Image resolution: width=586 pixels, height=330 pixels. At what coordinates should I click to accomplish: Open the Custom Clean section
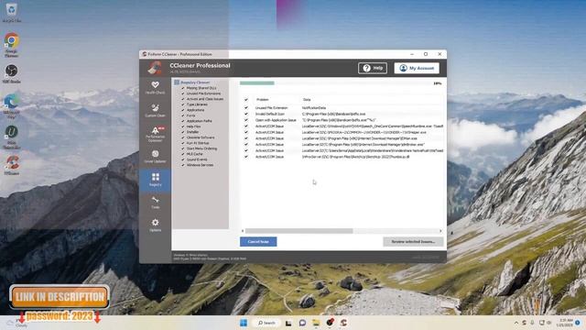155,111
